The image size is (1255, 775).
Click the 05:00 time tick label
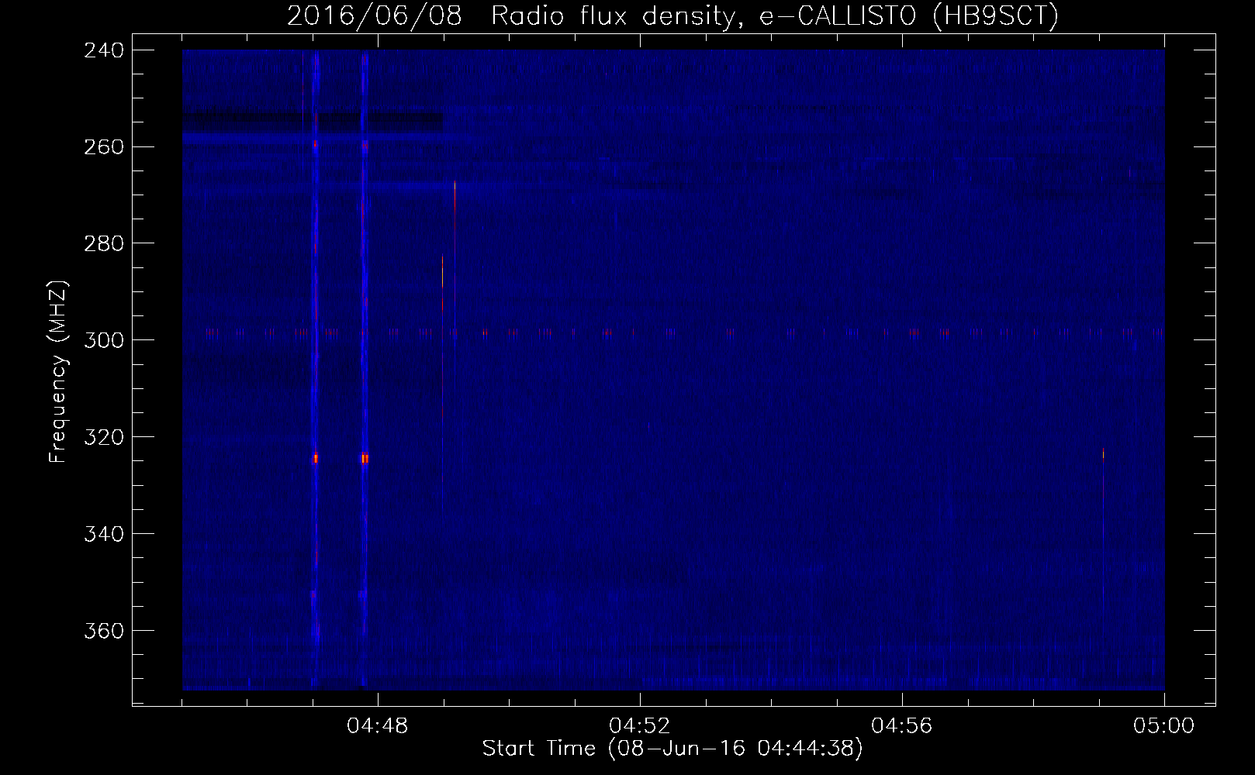coord(1164,726)
